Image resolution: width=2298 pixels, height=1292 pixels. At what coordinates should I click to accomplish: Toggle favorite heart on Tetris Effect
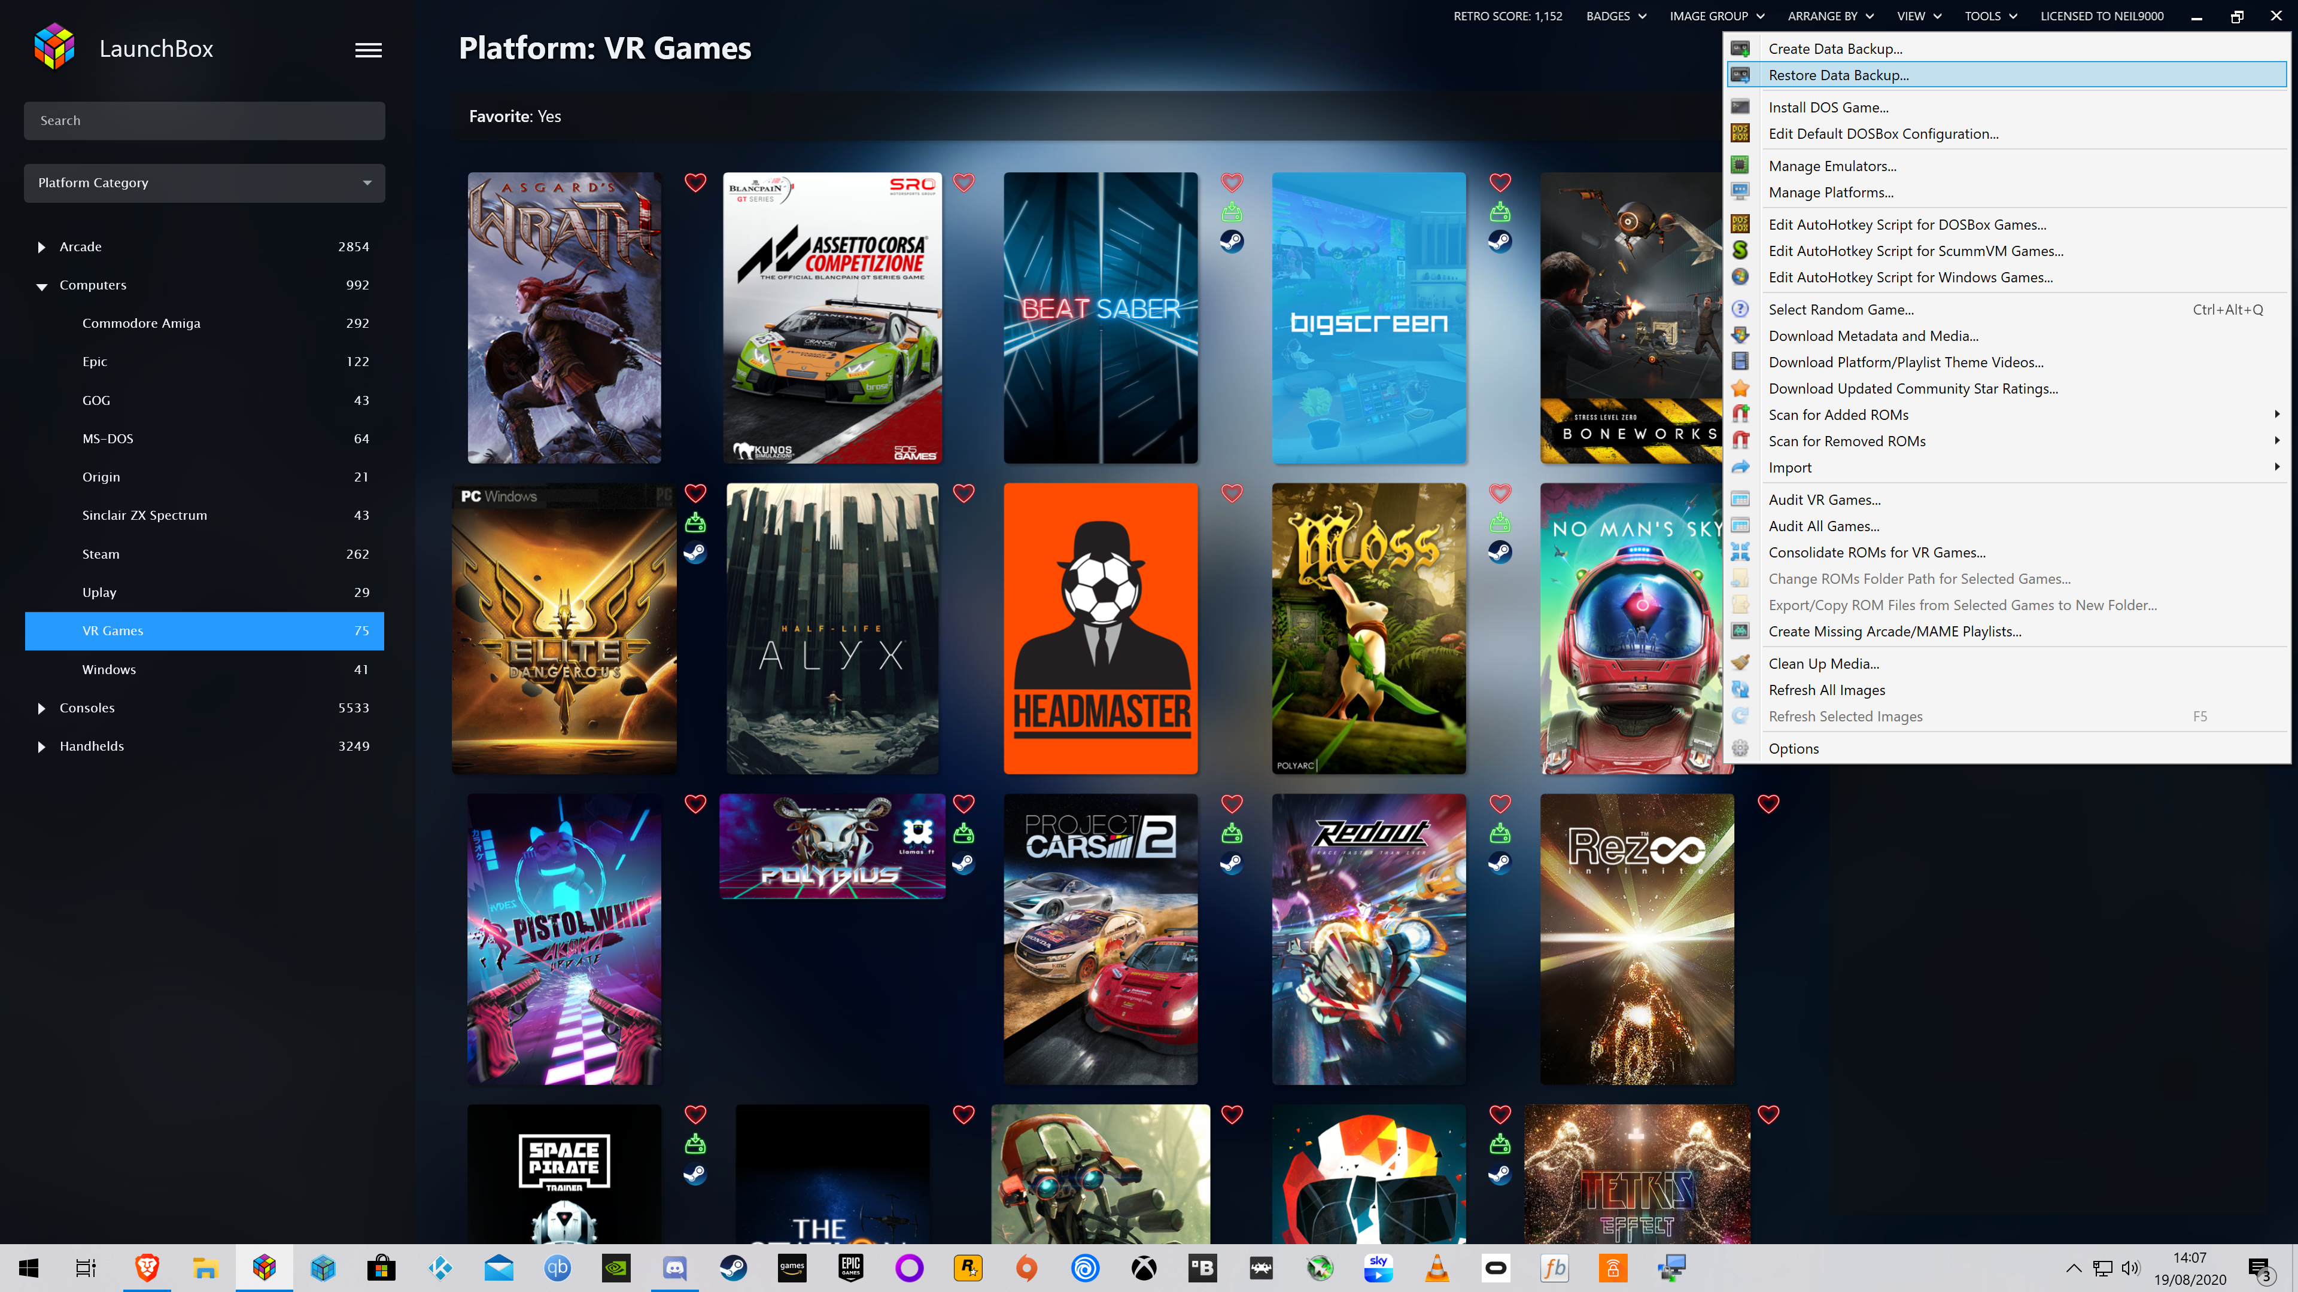coord(1768,1114)
